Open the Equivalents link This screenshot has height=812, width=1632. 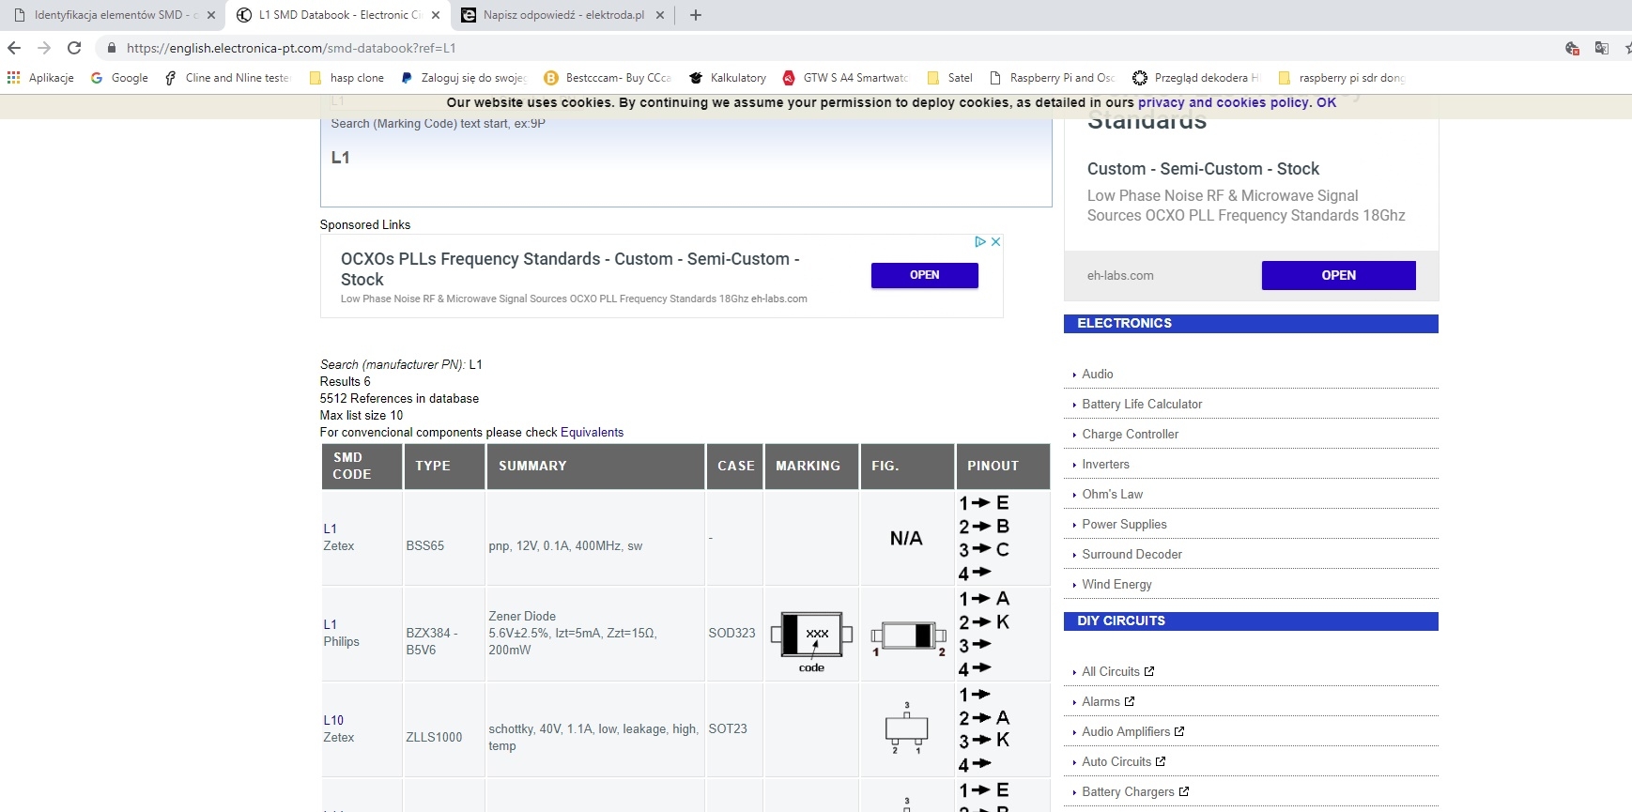tap(592, 433)
